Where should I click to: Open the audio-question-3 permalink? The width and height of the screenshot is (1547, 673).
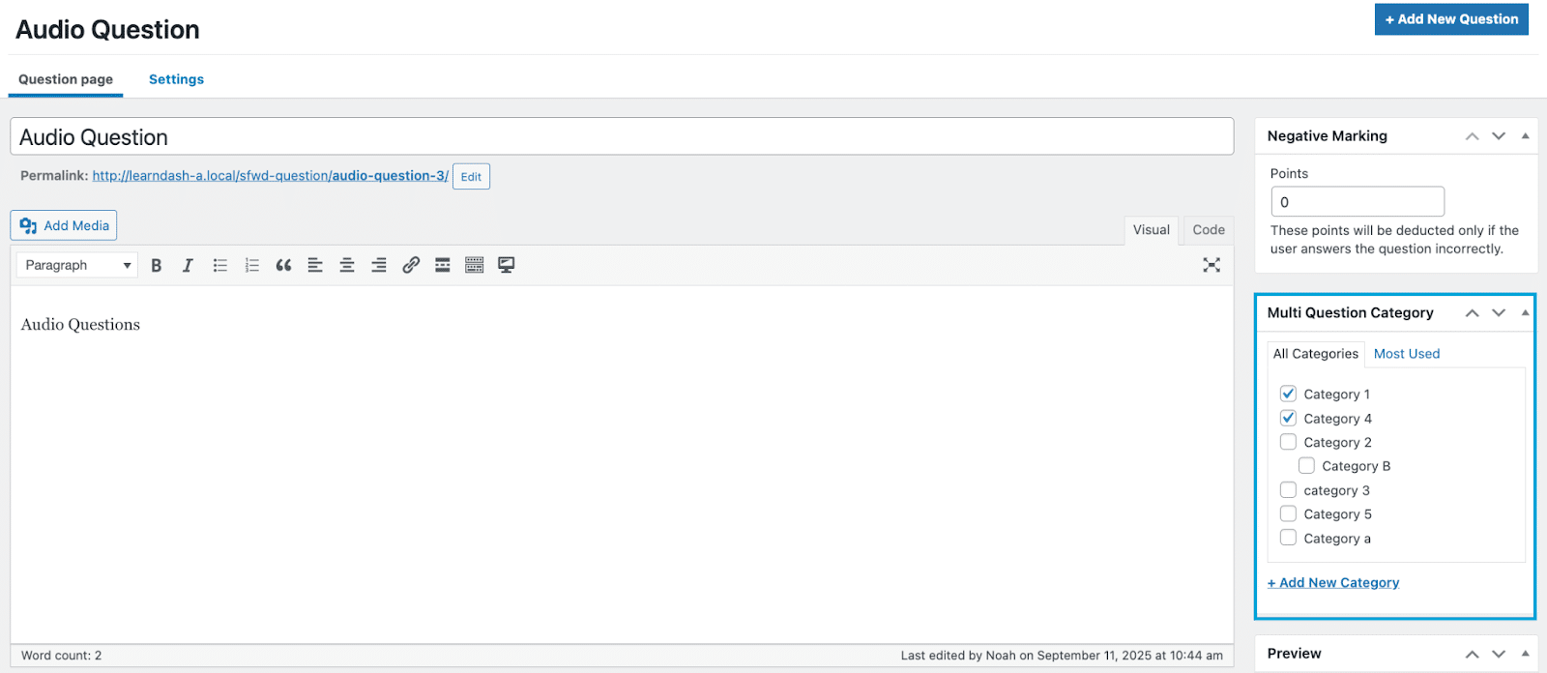pyautogui.click(x=271, y=176)
